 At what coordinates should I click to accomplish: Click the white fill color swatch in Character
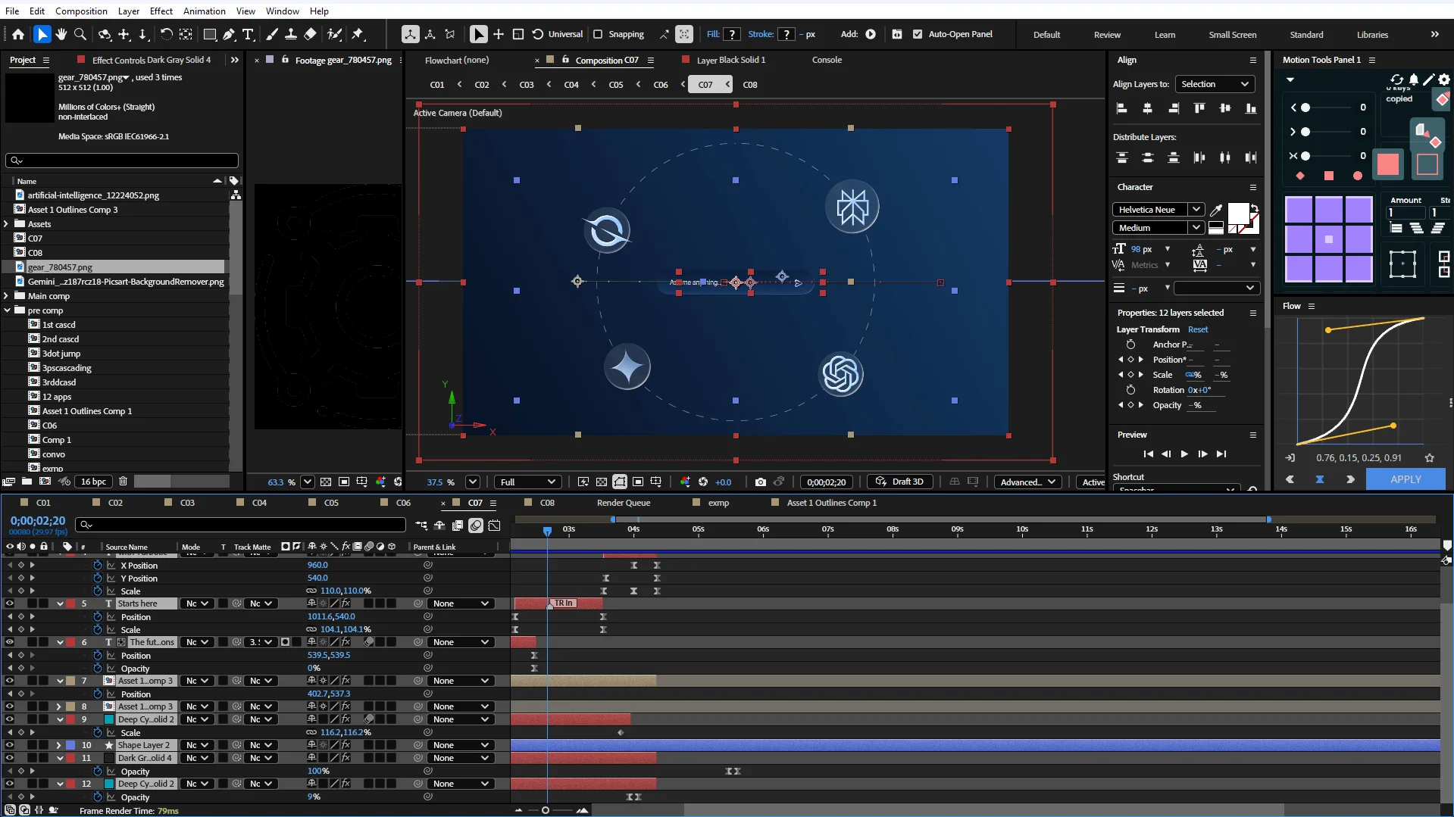click(1238, 213)
